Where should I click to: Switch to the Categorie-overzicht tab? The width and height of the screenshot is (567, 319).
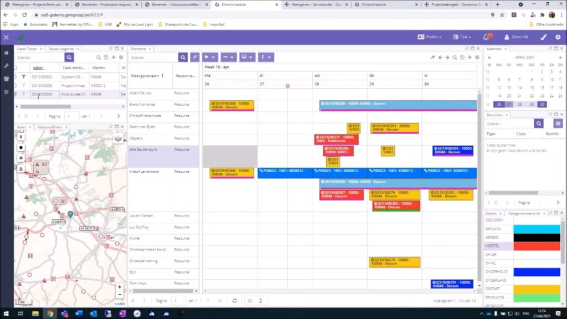click(x=524, y=214)
